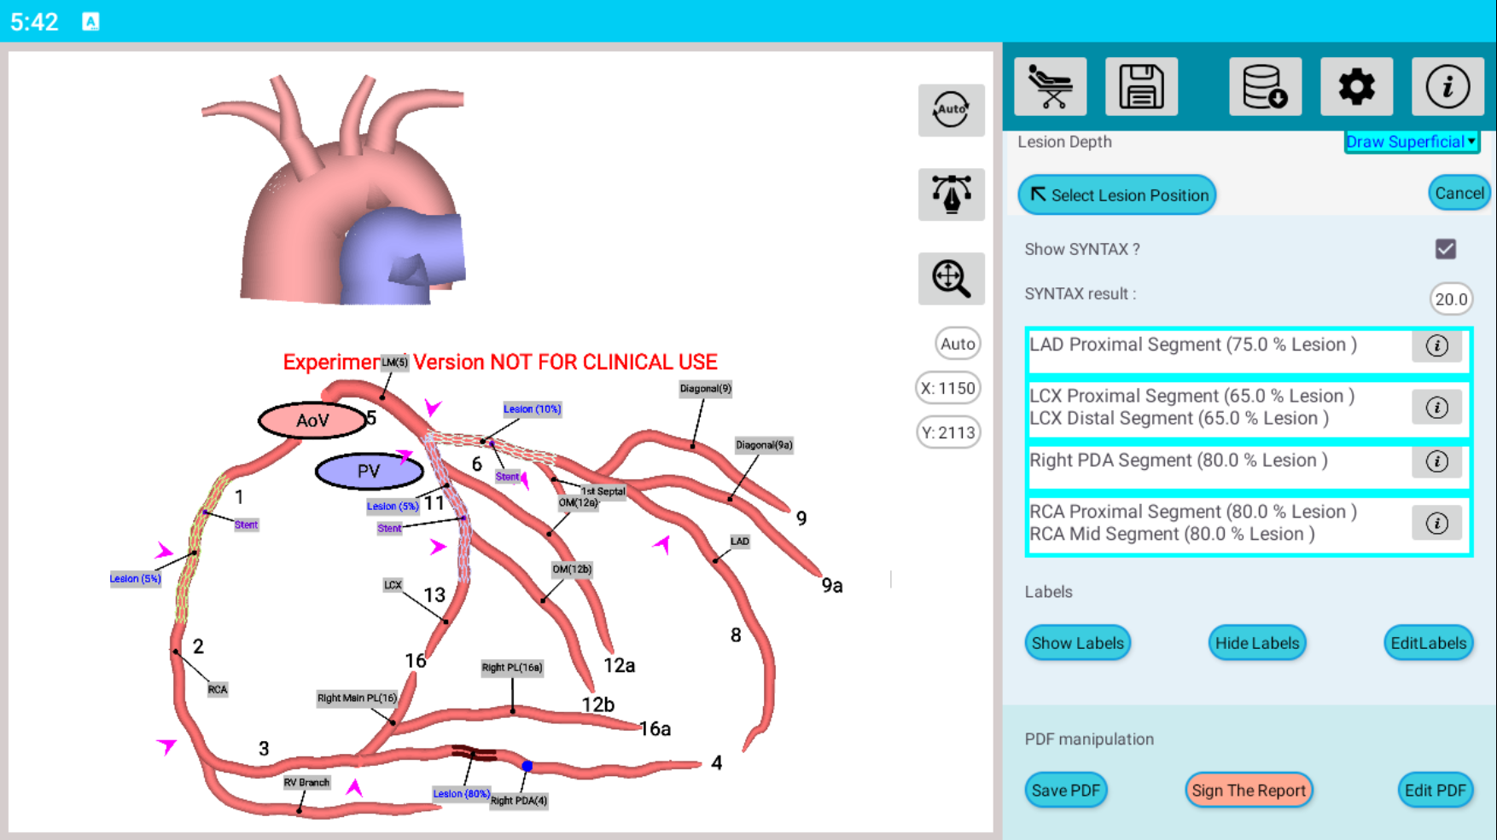
Task: Uncheck the Show SYNTAX checkbox
Action: [1445, 249]
